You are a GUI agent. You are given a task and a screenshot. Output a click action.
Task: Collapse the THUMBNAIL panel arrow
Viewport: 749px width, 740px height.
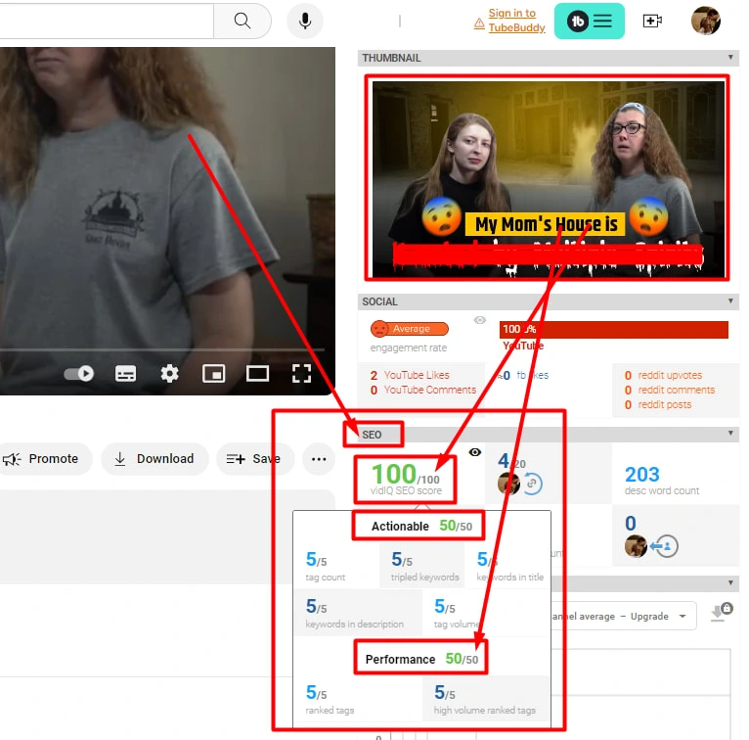pos(731,58)
